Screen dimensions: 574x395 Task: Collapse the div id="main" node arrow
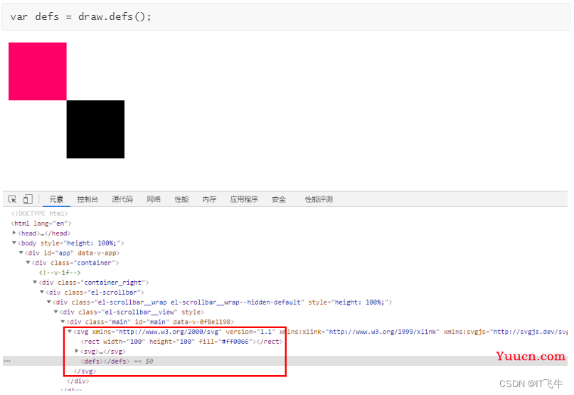tap(63, 322)
